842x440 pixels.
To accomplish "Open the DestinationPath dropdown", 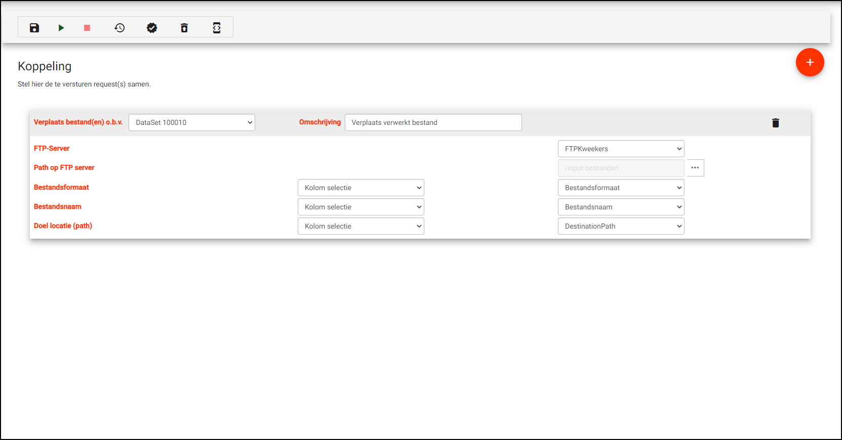I will (621, 226).
